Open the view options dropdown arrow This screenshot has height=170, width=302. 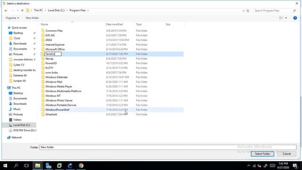tap(286, 18)
